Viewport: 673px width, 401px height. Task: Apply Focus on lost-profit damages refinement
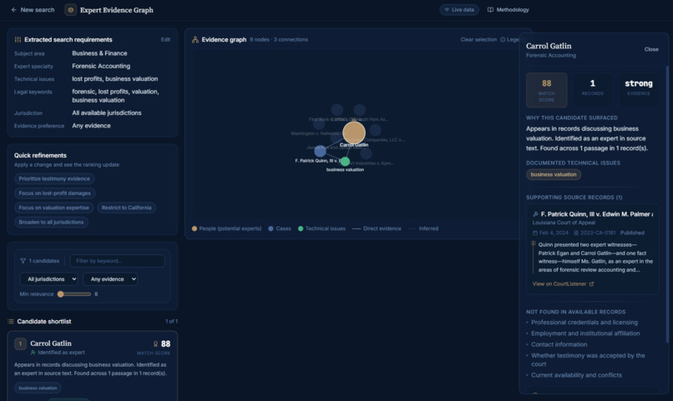(x=54, y=193)
